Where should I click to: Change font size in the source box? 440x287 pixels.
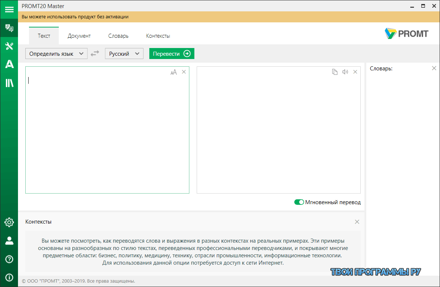(174, 72)
